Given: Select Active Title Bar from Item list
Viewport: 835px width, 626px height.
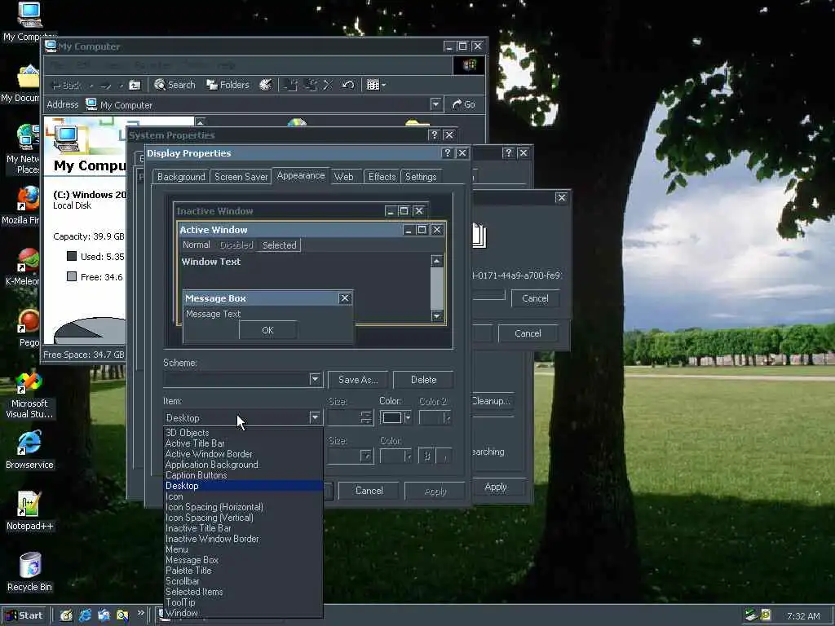Looking at the screenshot, I should click(x=243, y=443).
